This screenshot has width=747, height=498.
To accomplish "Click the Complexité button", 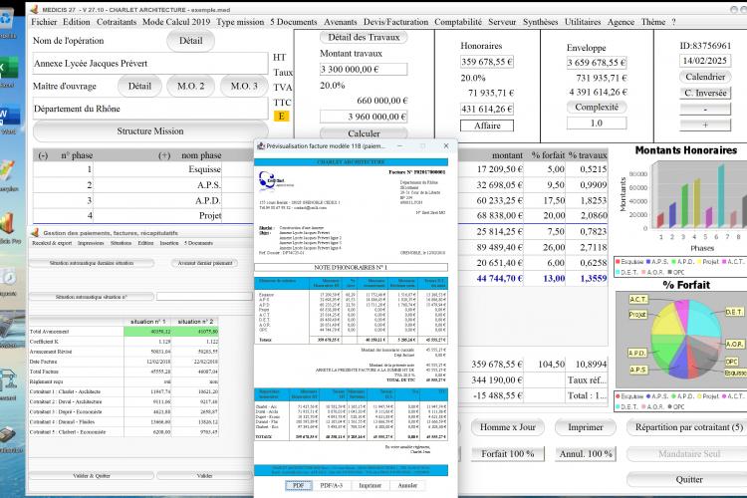I will [x=597, y=108].
